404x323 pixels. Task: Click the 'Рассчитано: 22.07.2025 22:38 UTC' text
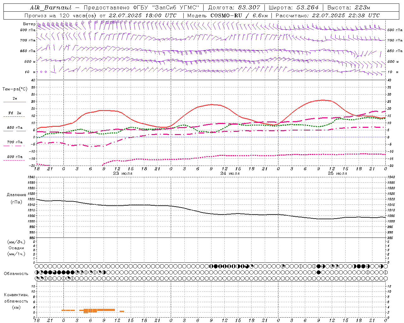pyautogui.click(x=328, y=15)
